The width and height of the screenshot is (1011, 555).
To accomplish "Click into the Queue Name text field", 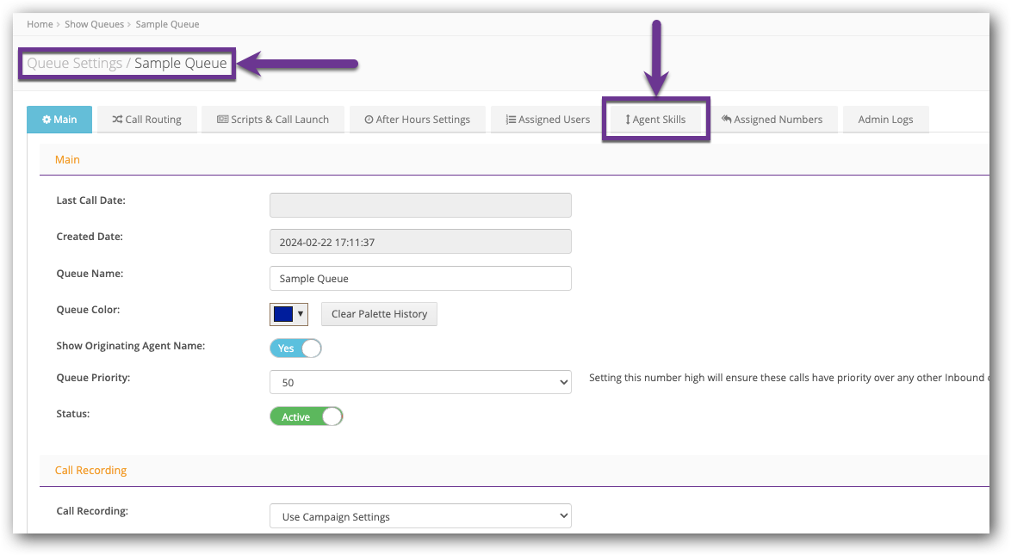I will point(420,279).
